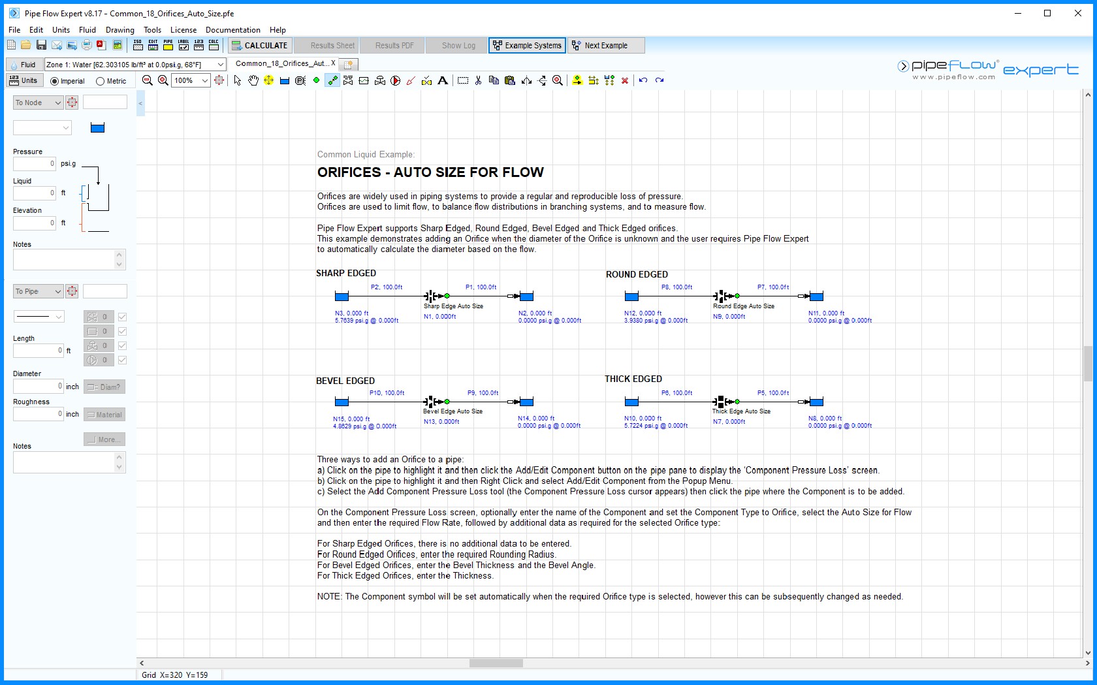Click the dashed rectangle selection tool
The image size is (1097, 685).
point(463,80)
